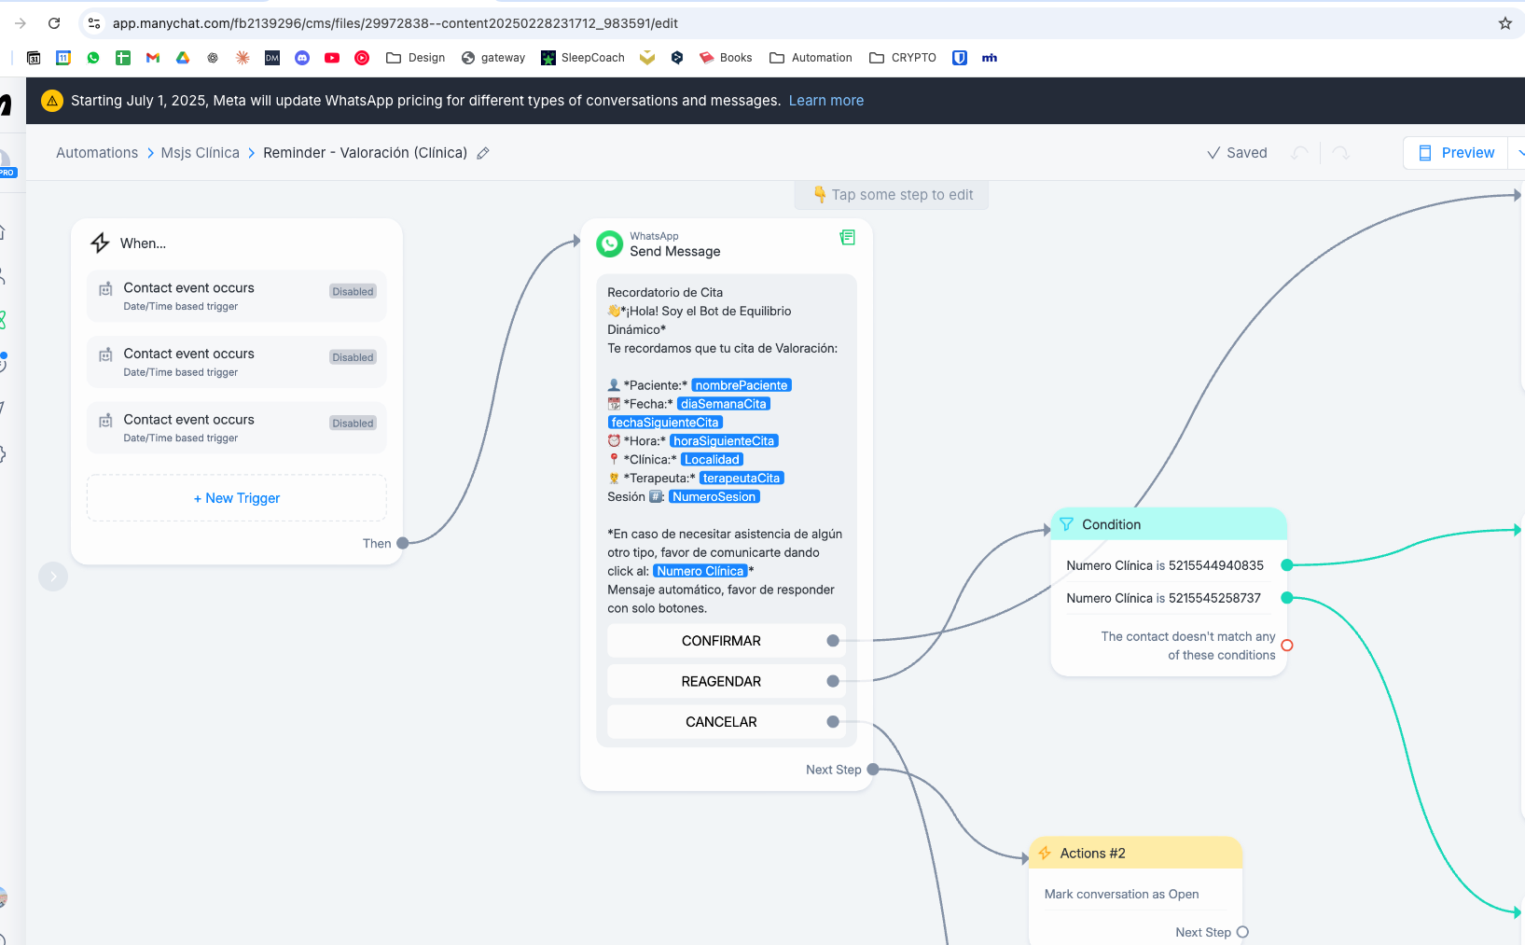
Task: Follow the Learn more link in banner
Action: (826, 101)
